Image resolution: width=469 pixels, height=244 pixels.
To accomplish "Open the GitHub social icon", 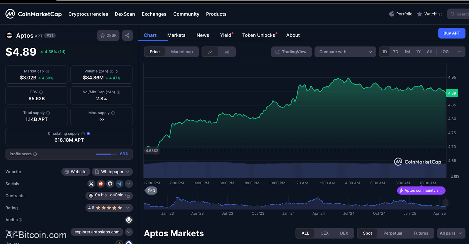I will [x=110, y=184].
